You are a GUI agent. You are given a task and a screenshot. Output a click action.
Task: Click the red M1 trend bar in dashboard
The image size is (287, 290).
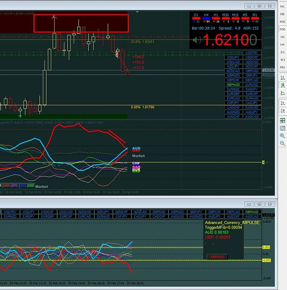(x=255, y=18)
